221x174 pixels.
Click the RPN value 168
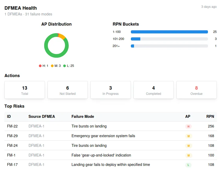(211, 136)
